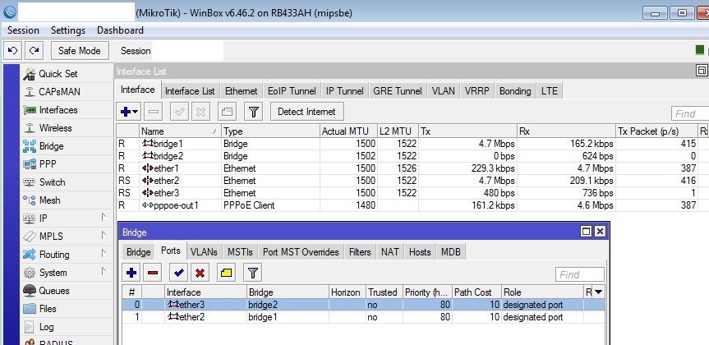Select the ether2 bridge port row
This screenshot has height=345, width=709.
[x=363, y=317]
